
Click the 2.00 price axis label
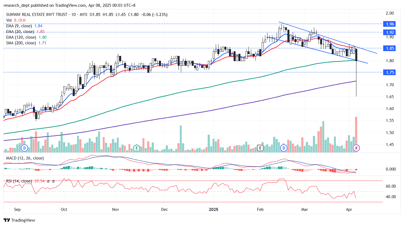coord(390,13)
